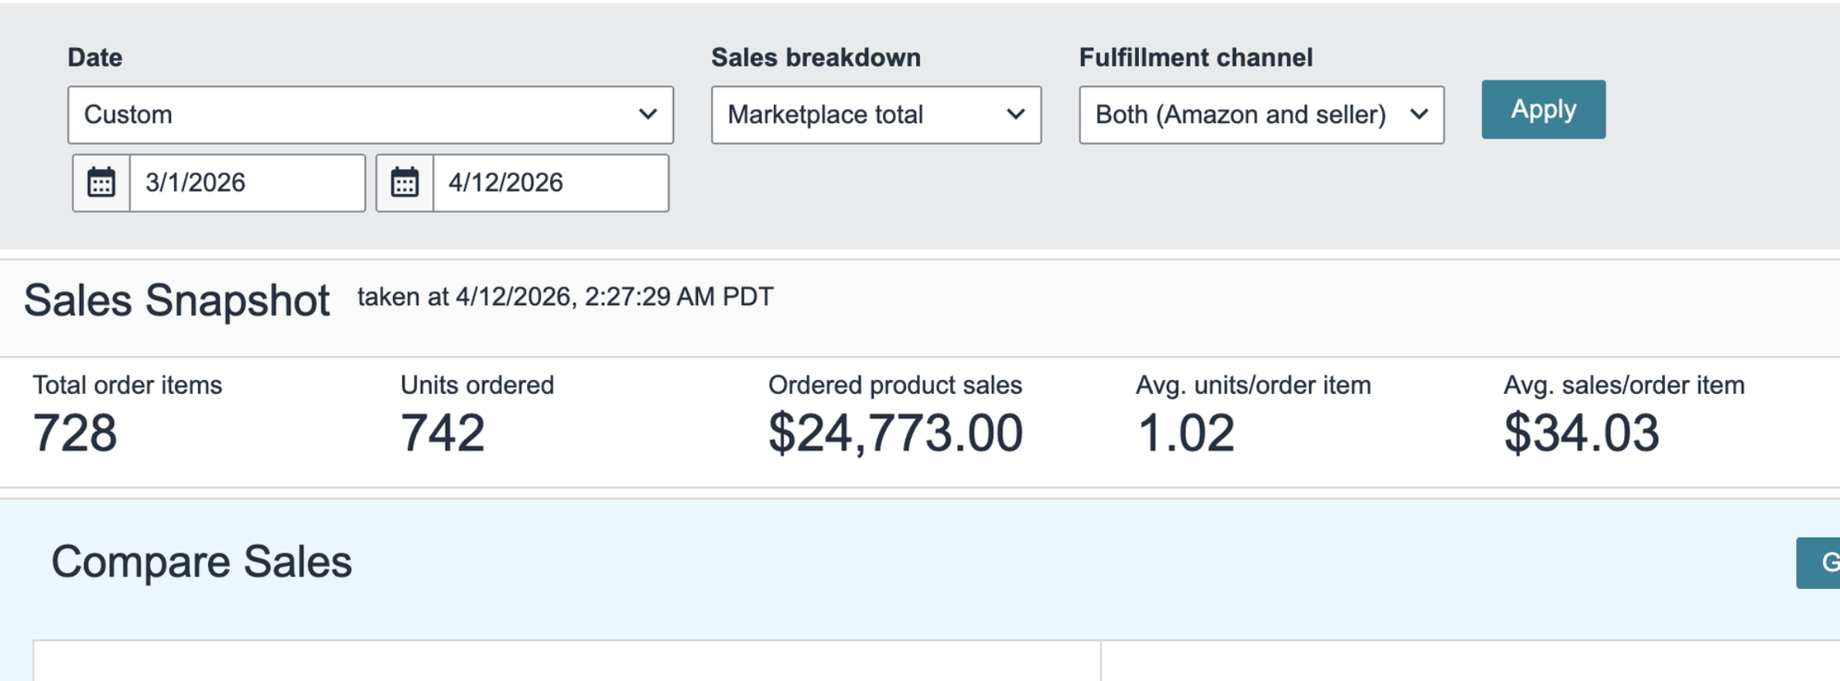Click the Fulfillment channel filter label
This screenshot has width=1840, height=681.
[1195, 57]
